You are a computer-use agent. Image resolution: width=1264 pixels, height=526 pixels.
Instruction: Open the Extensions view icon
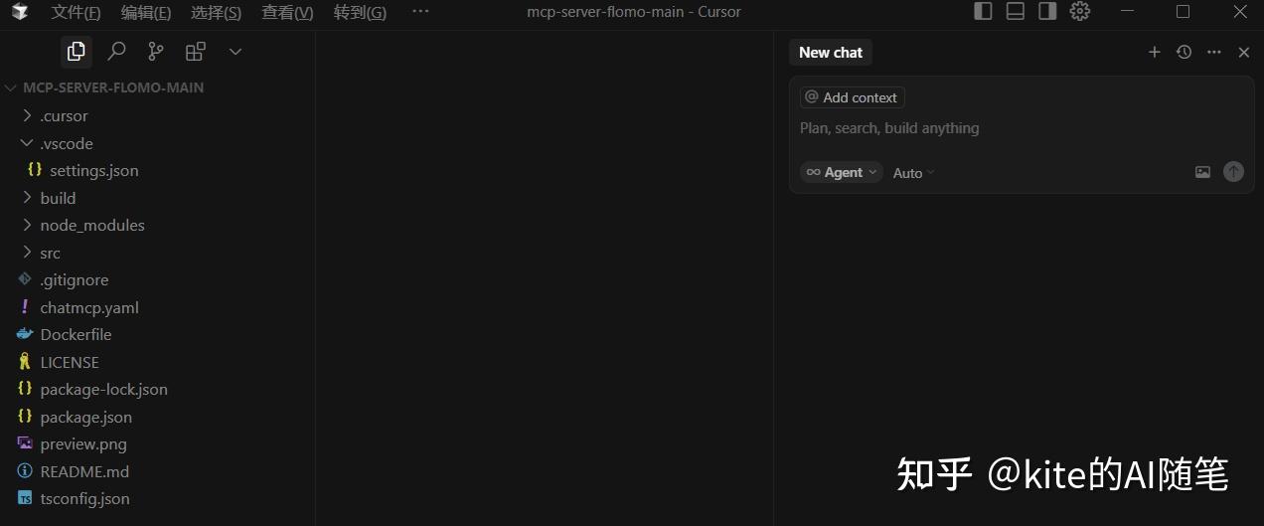pos(196,51)
